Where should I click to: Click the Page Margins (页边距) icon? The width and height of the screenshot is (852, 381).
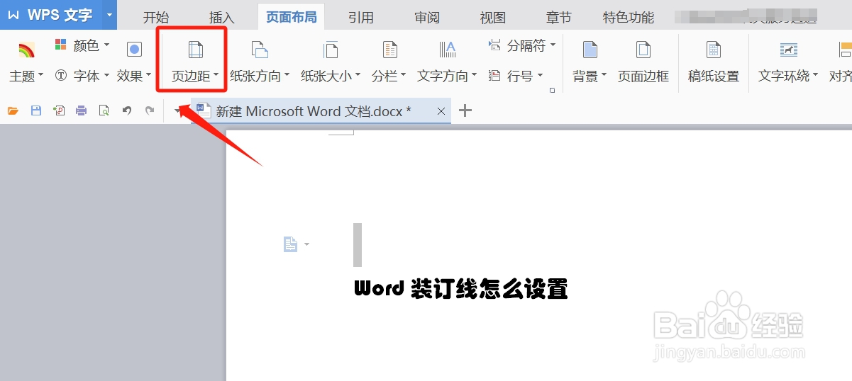coord(195,50)
